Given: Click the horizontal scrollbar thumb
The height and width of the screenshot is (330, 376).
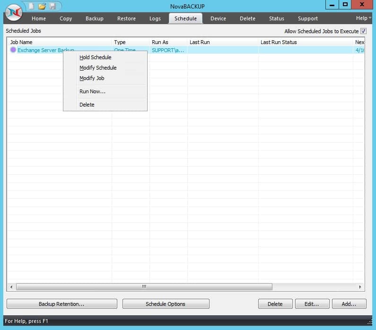Looking at the screenshot, I should 144,286.
